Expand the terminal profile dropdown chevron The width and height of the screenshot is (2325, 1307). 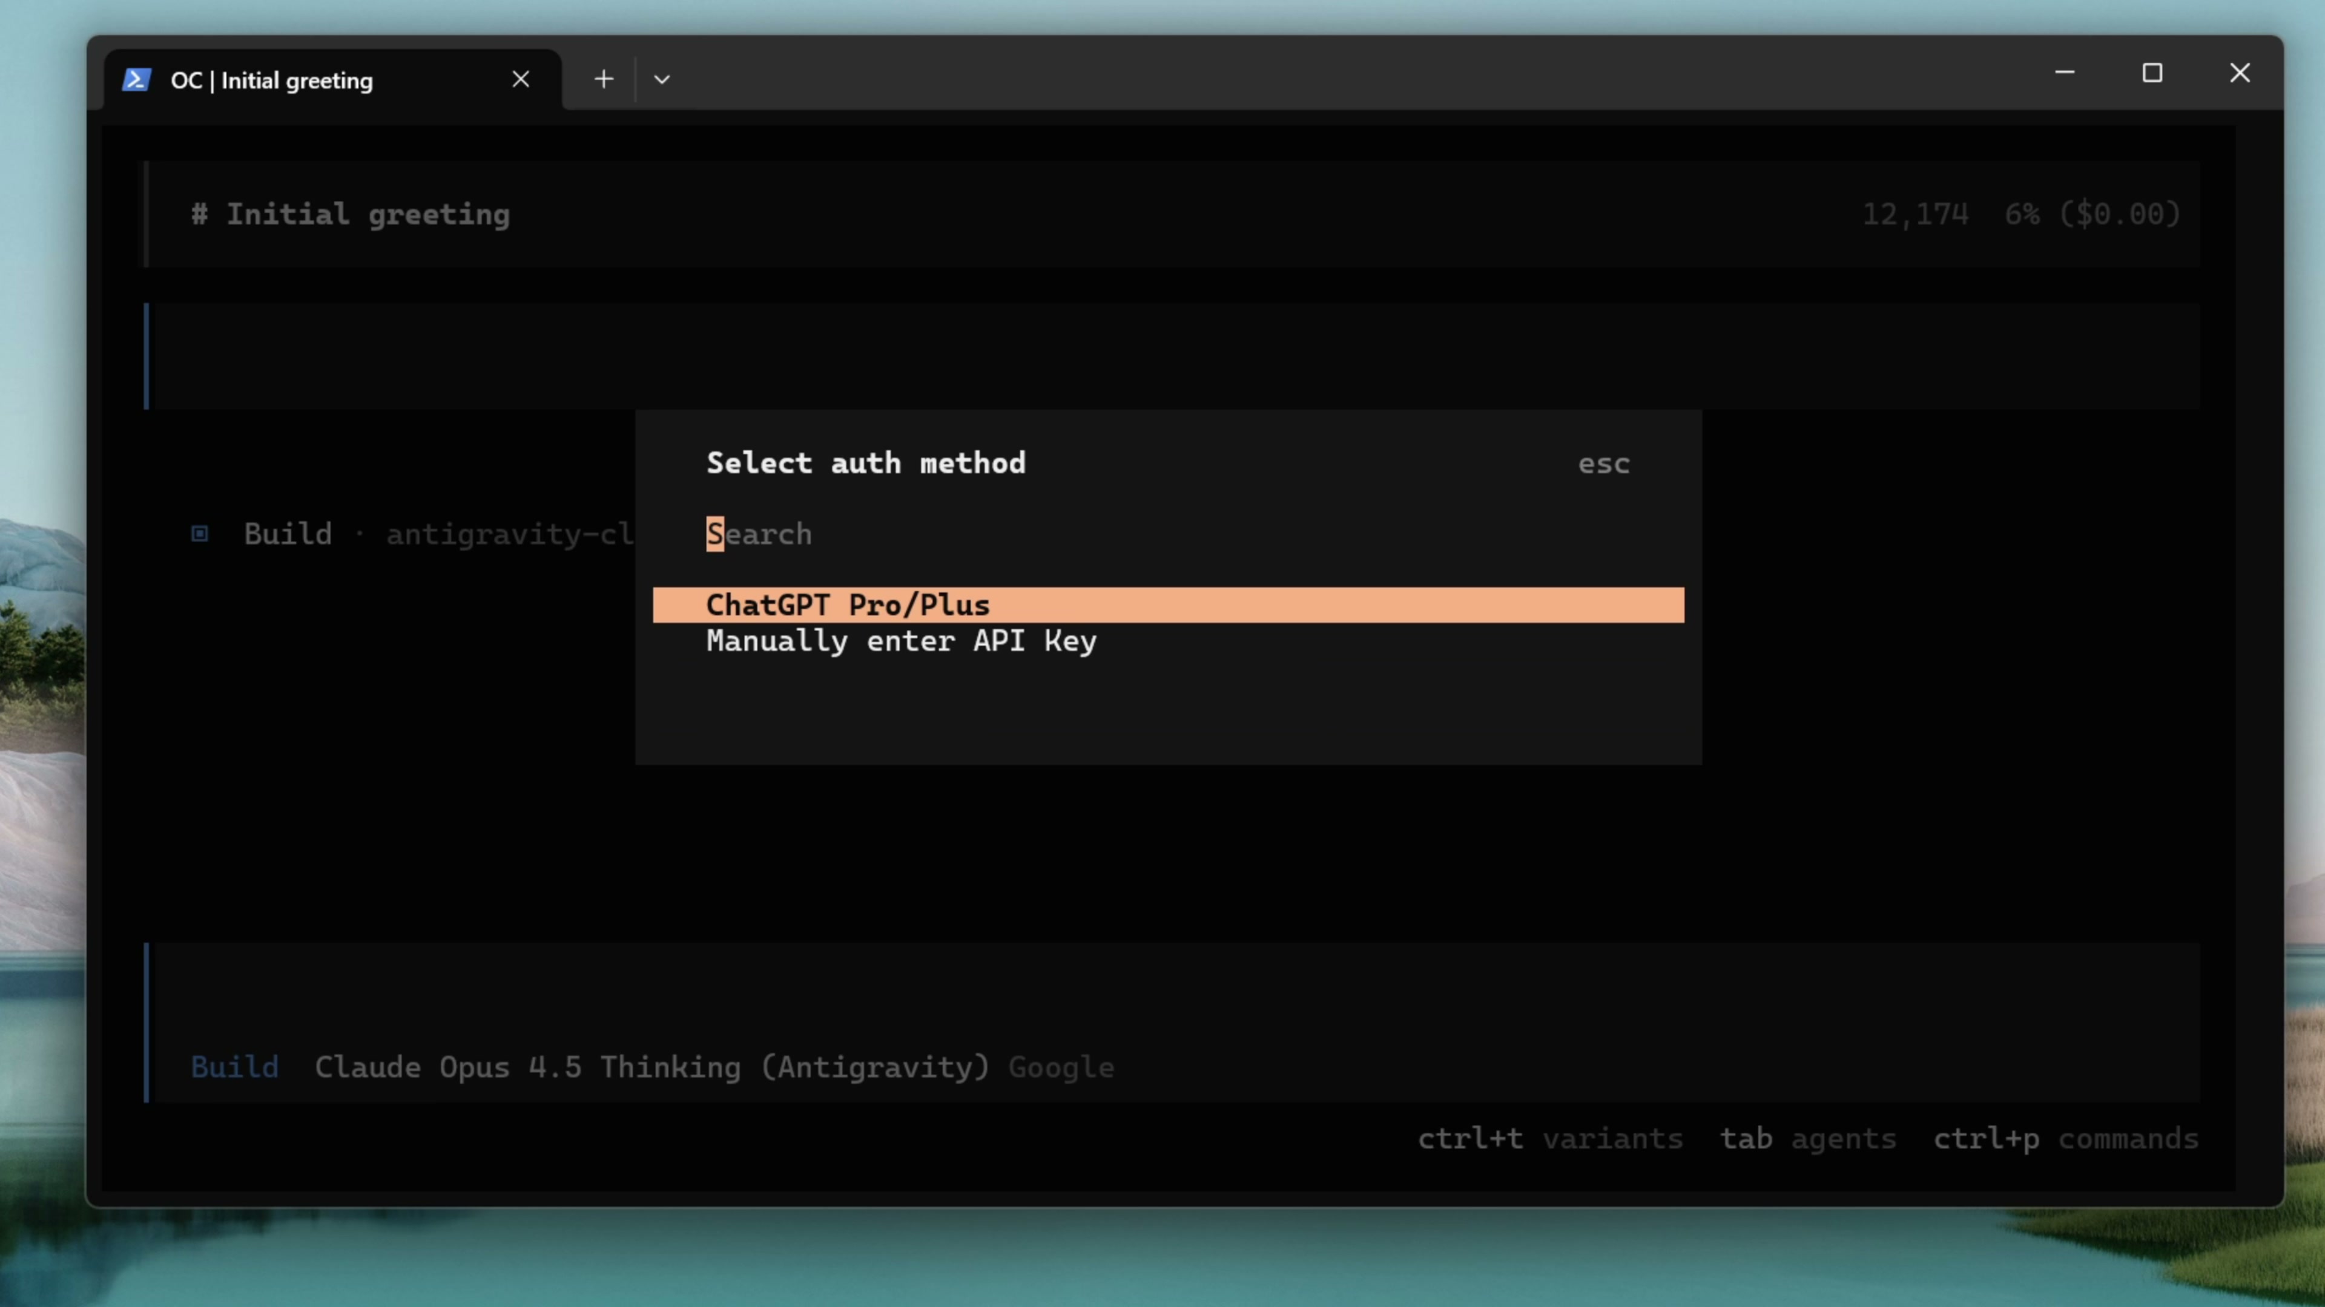662,79
